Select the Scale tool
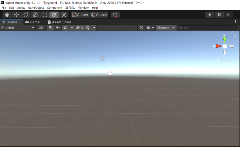Image resolution: width=240 pixels, height=147 pixels. coord(35,15)
